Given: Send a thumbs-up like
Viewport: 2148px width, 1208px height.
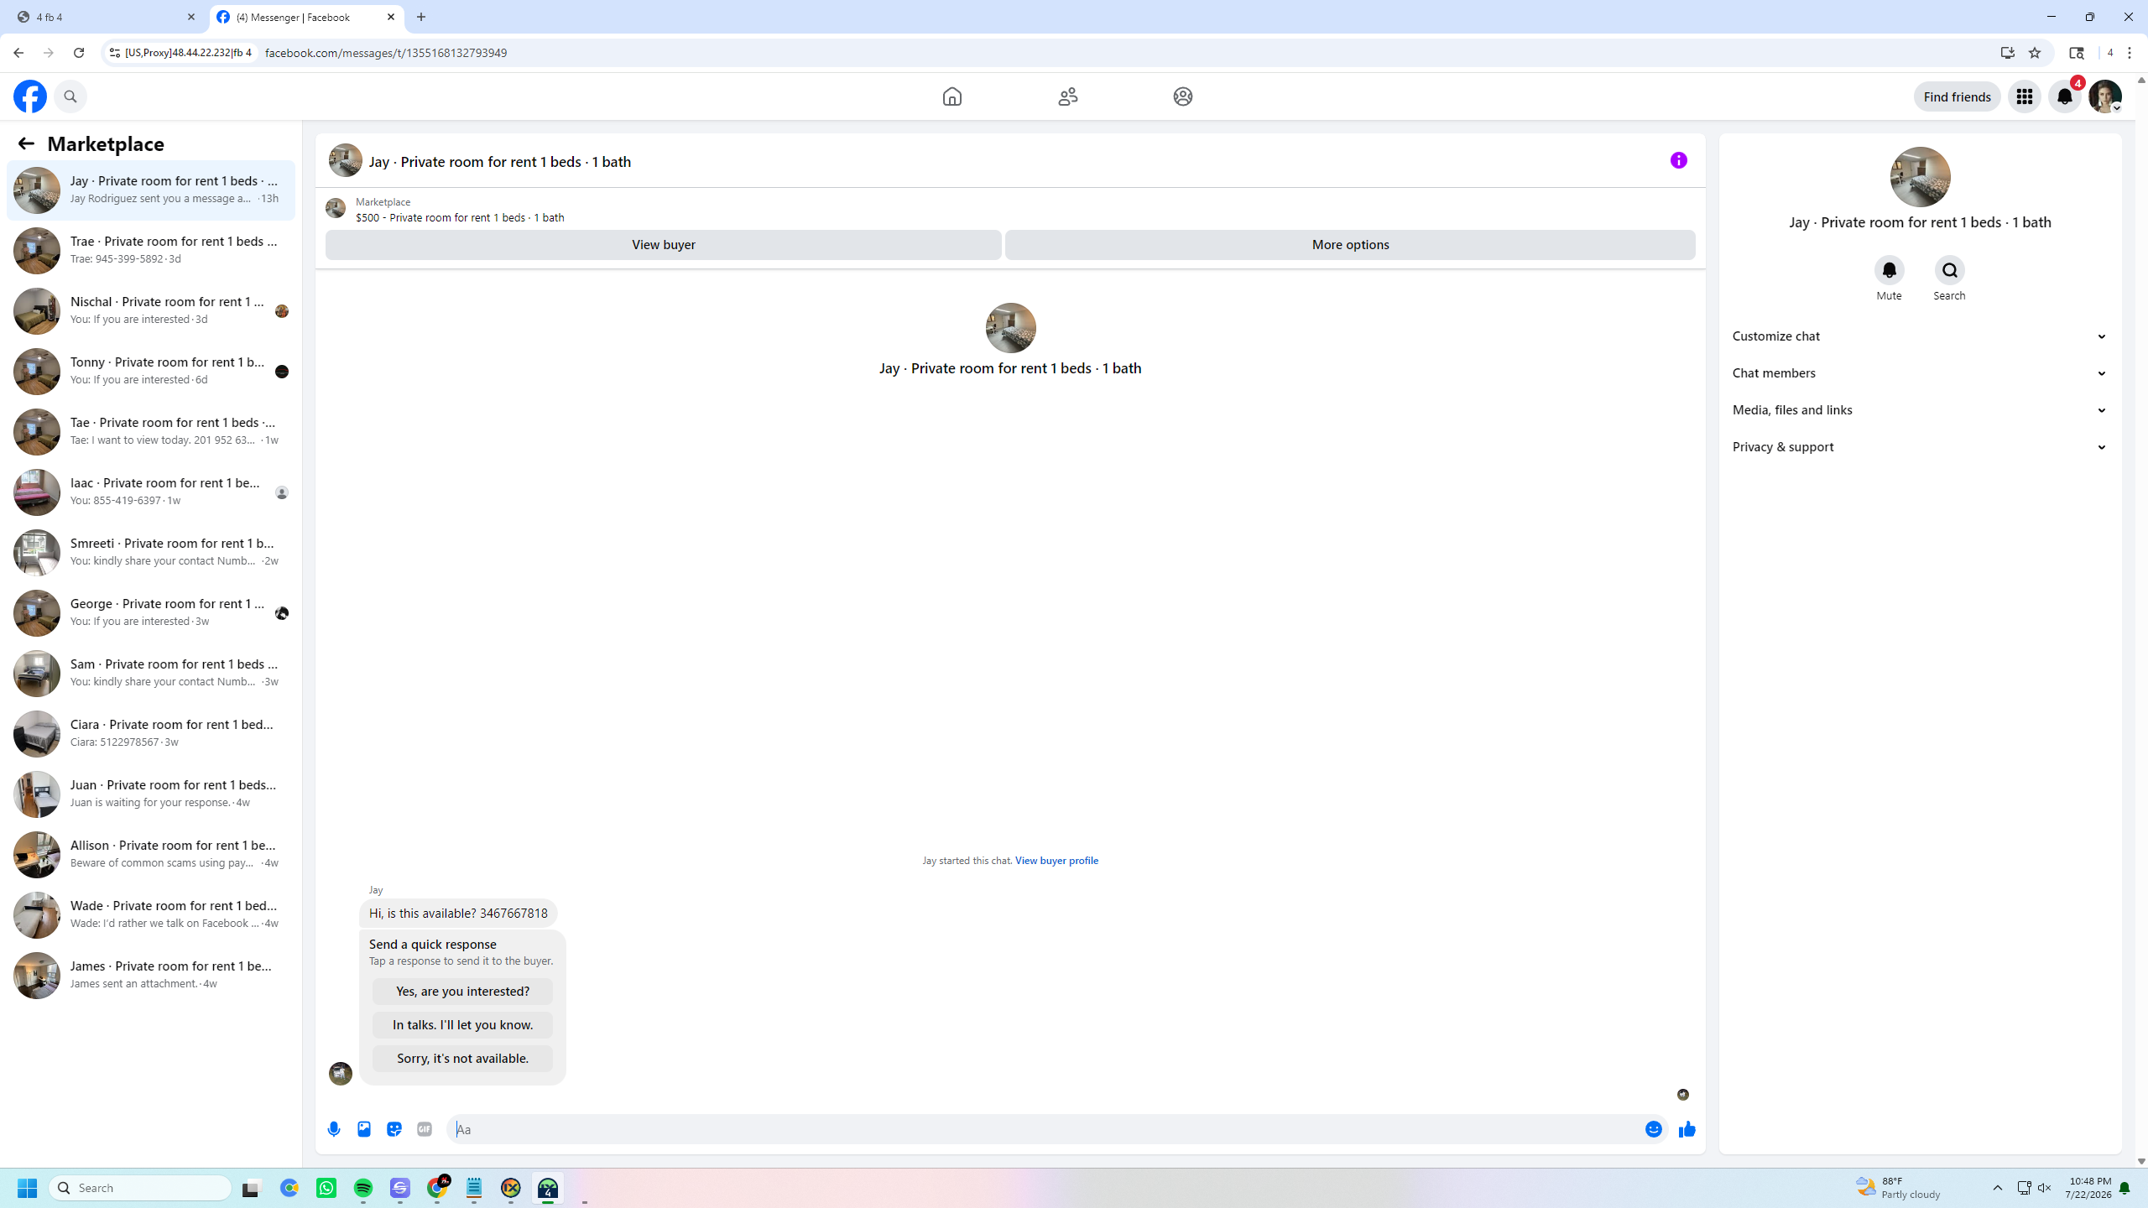Looking at the screenshot, I should pos(1687,1129).
